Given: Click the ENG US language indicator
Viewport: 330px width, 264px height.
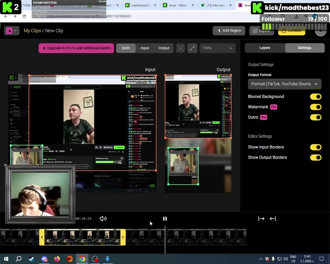Looking at the screenshot, I should (x=293, y=259).
